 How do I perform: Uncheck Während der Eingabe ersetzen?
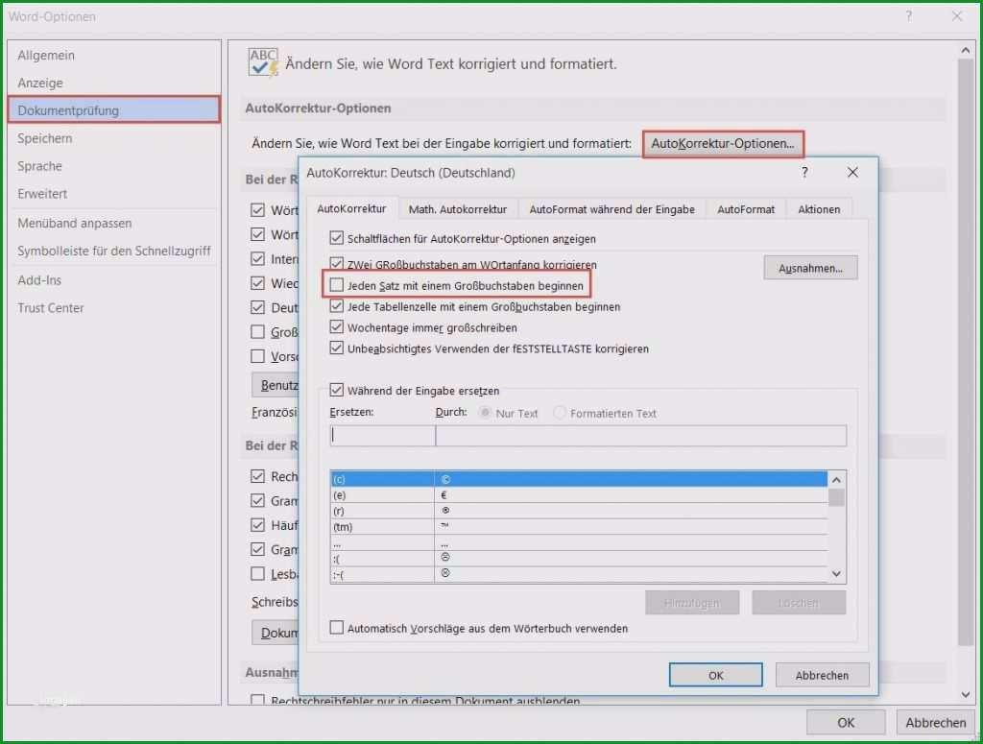[x=337, y=390]
